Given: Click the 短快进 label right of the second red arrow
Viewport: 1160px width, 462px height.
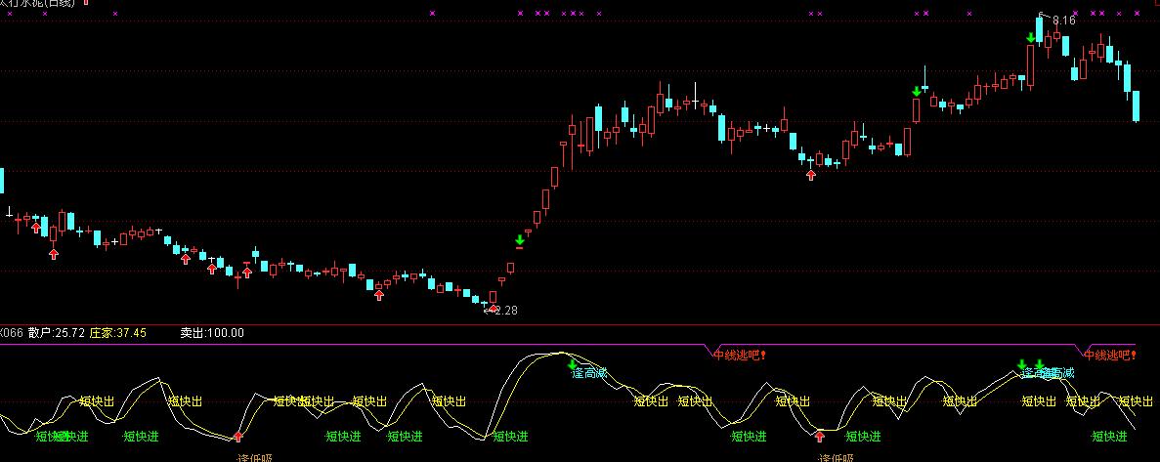Looking at the screenshot, I should [x=863, y=437].
